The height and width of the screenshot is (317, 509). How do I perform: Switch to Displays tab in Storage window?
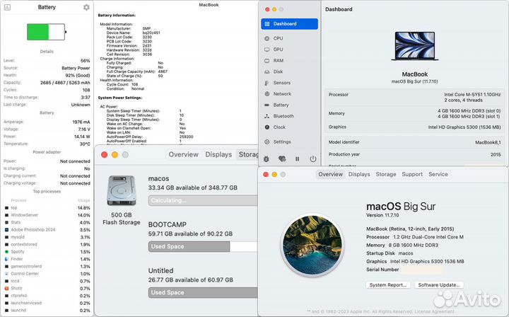point(218,154)
